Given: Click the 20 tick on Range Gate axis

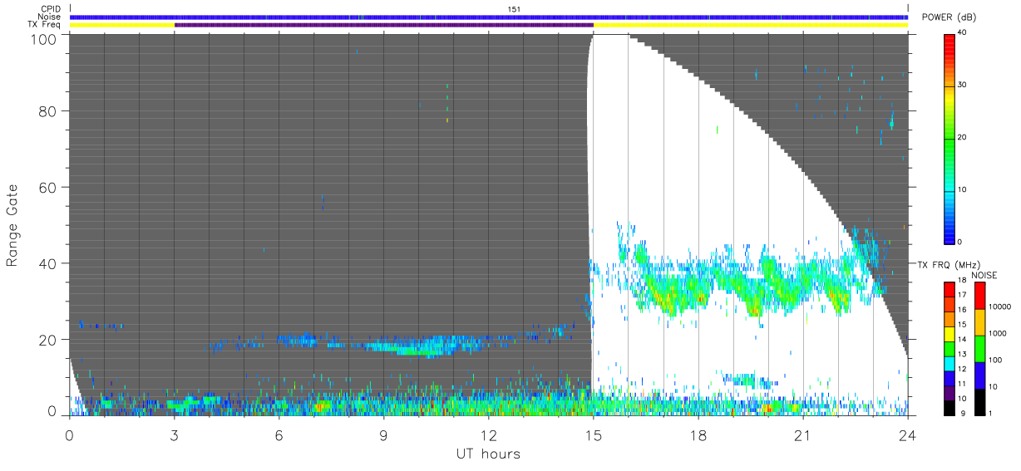Looking at the screenshot, I should (x=48, y=340).
